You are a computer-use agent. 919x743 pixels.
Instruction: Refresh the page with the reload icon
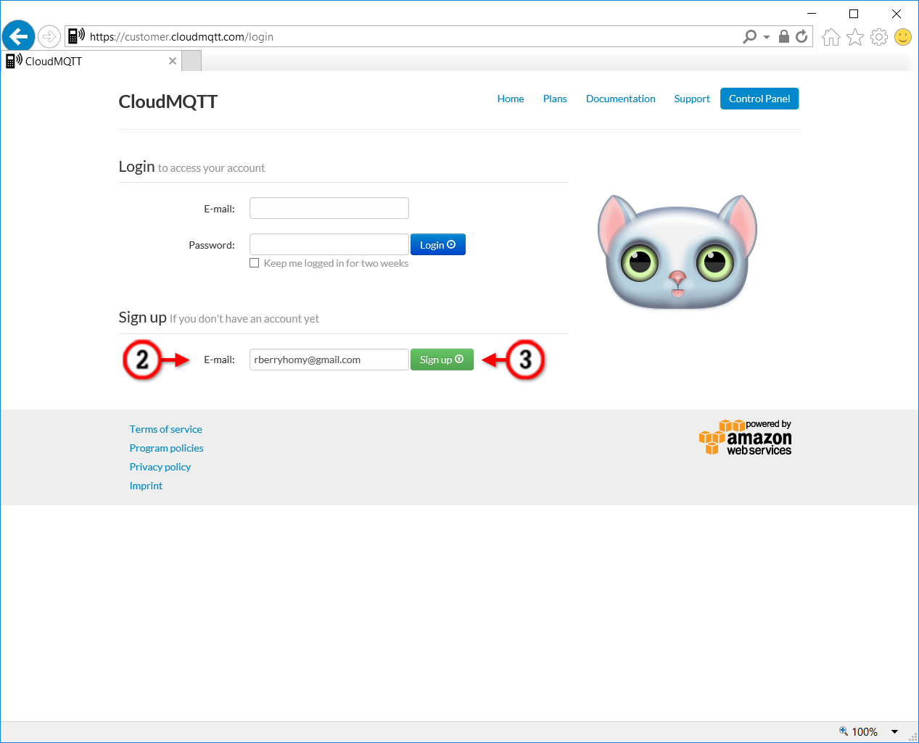tap(801, 36)
